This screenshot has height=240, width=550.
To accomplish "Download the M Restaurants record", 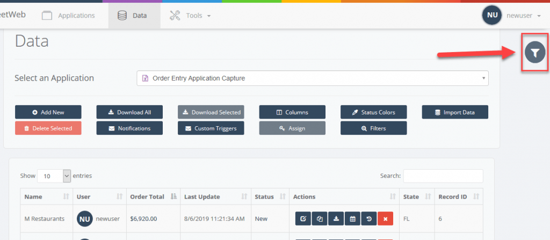I will (x=336, y=219).
